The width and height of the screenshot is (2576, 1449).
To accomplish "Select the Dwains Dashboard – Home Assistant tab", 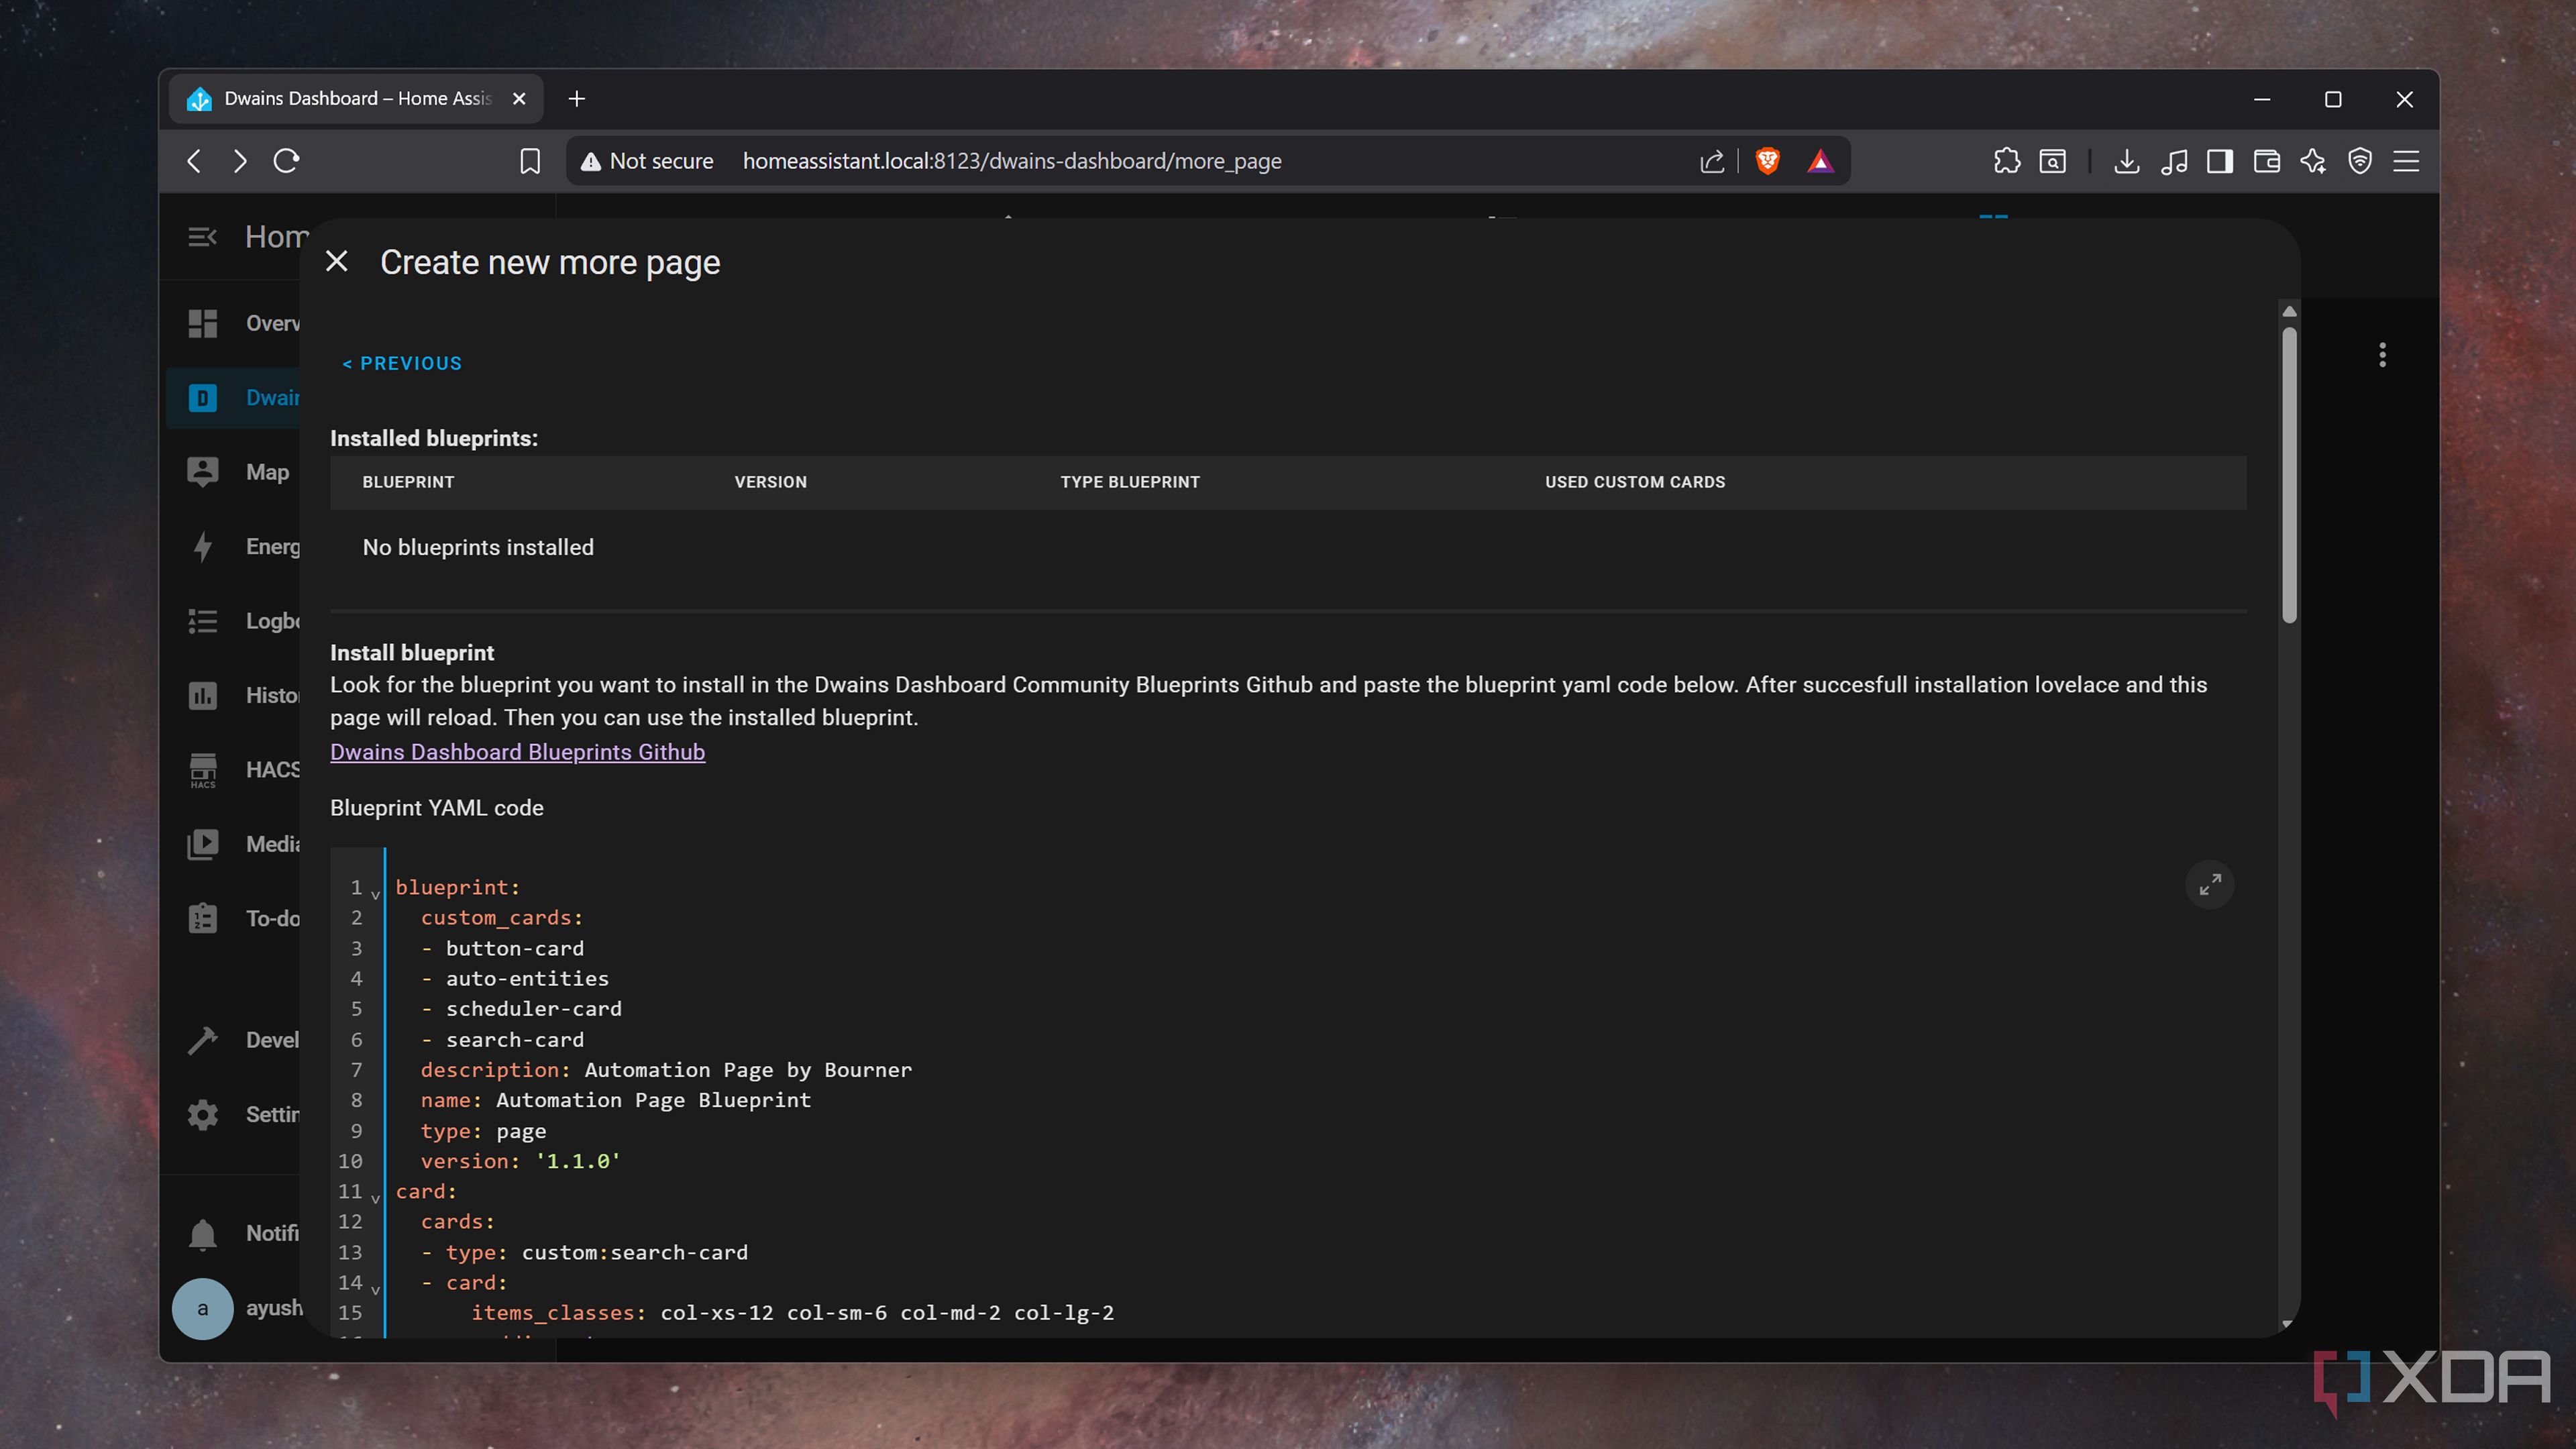I will [x=355, y=99].
